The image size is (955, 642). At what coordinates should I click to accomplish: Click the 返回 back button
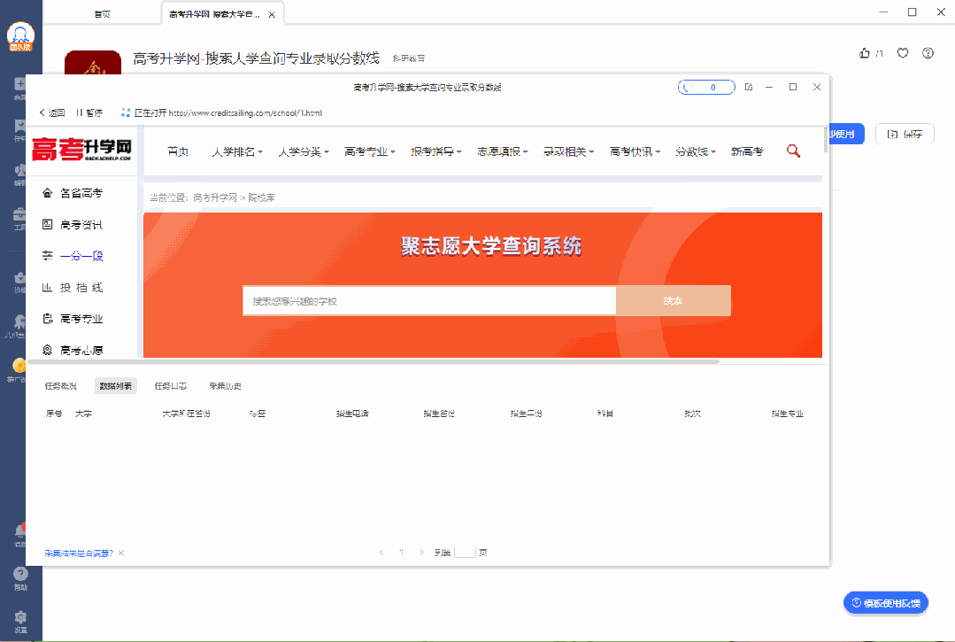tap(52, 112)
